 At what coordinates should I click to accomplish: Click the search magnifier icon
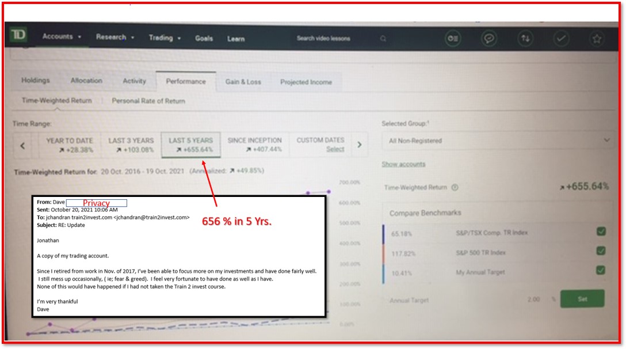pos(383,39)
